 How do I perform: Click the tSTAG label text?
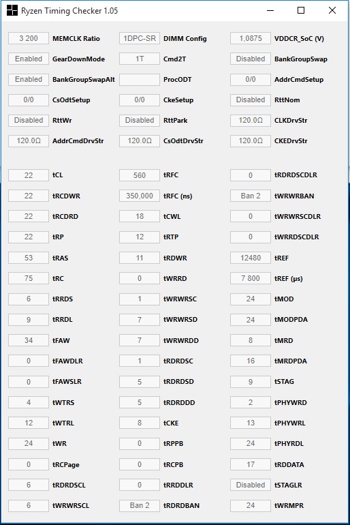284,381
